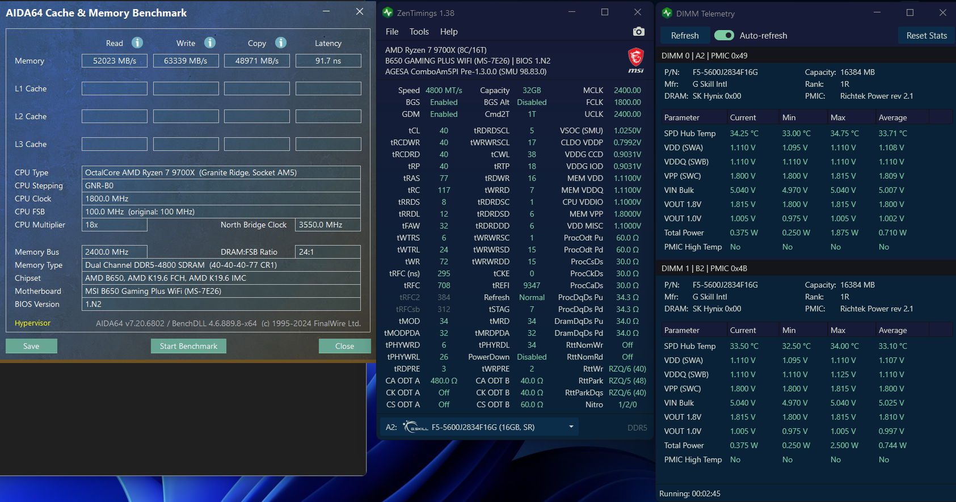Click the North Bridge Clock 3550.0 MHz field
The height and width of the screenshot is (502, 956).
(328, 225)
